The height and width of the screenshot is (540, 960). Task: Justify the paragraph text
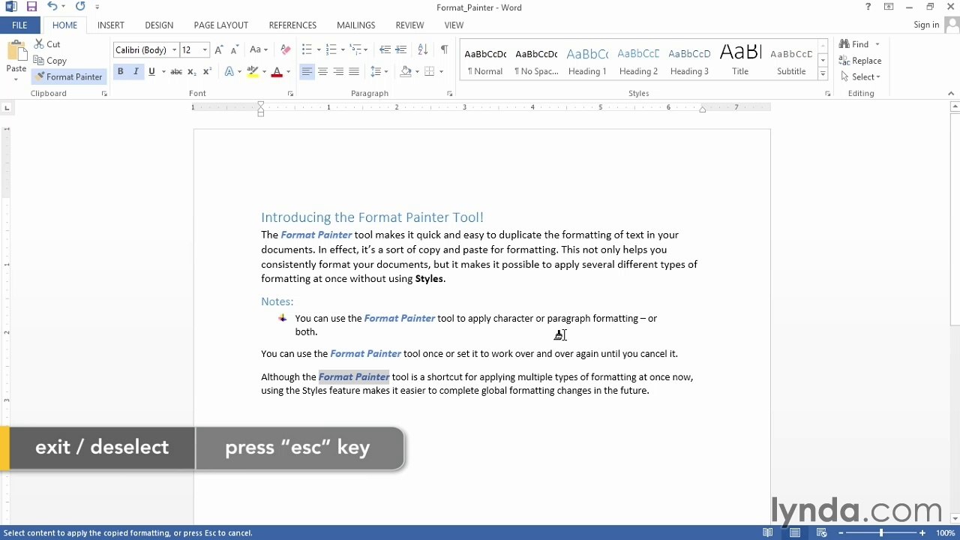click(354, 72)
